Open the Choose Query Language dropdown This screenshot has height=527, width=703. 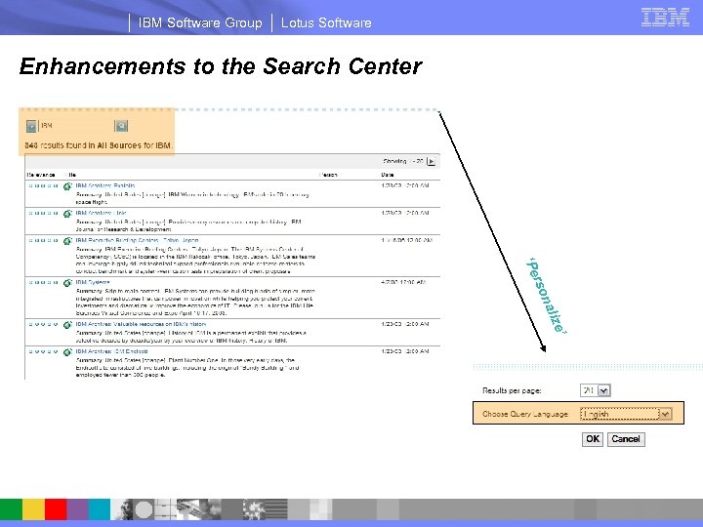pos(626,414)
